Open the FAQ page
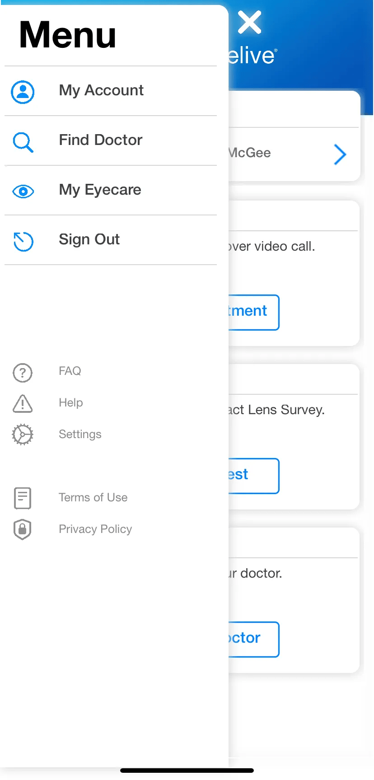This screenshot has height=780, width=374. click(x=70, y=371)
